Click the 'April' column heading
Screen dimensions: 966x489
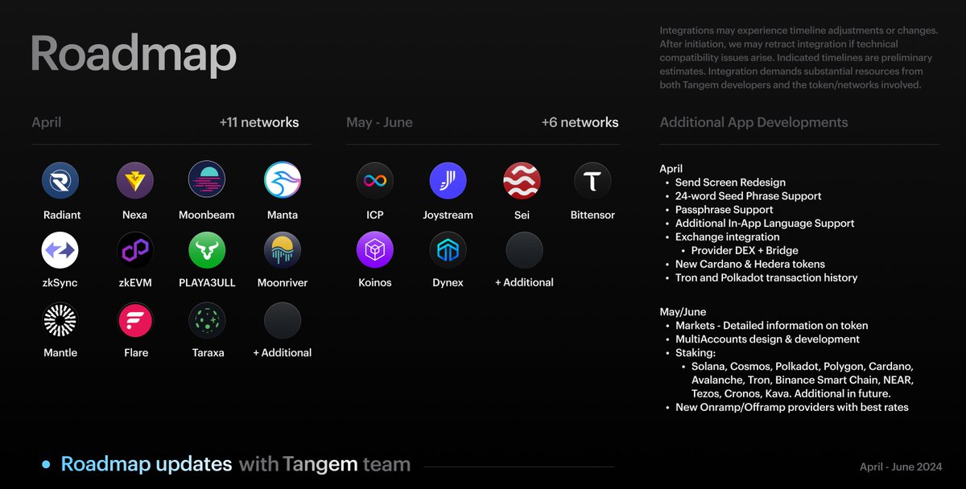coord(46,123)
